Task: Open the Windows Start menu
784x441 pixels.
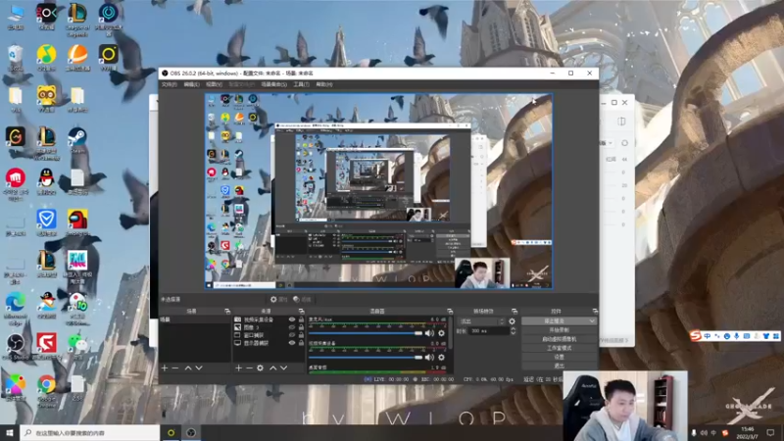Action: pyautogui.click(x=10, y=432)
